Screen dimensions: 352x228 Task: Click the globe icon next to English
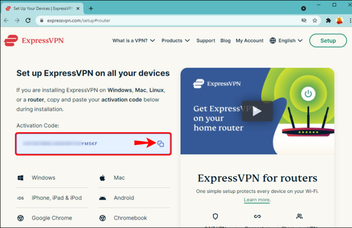tap(273, 41)
